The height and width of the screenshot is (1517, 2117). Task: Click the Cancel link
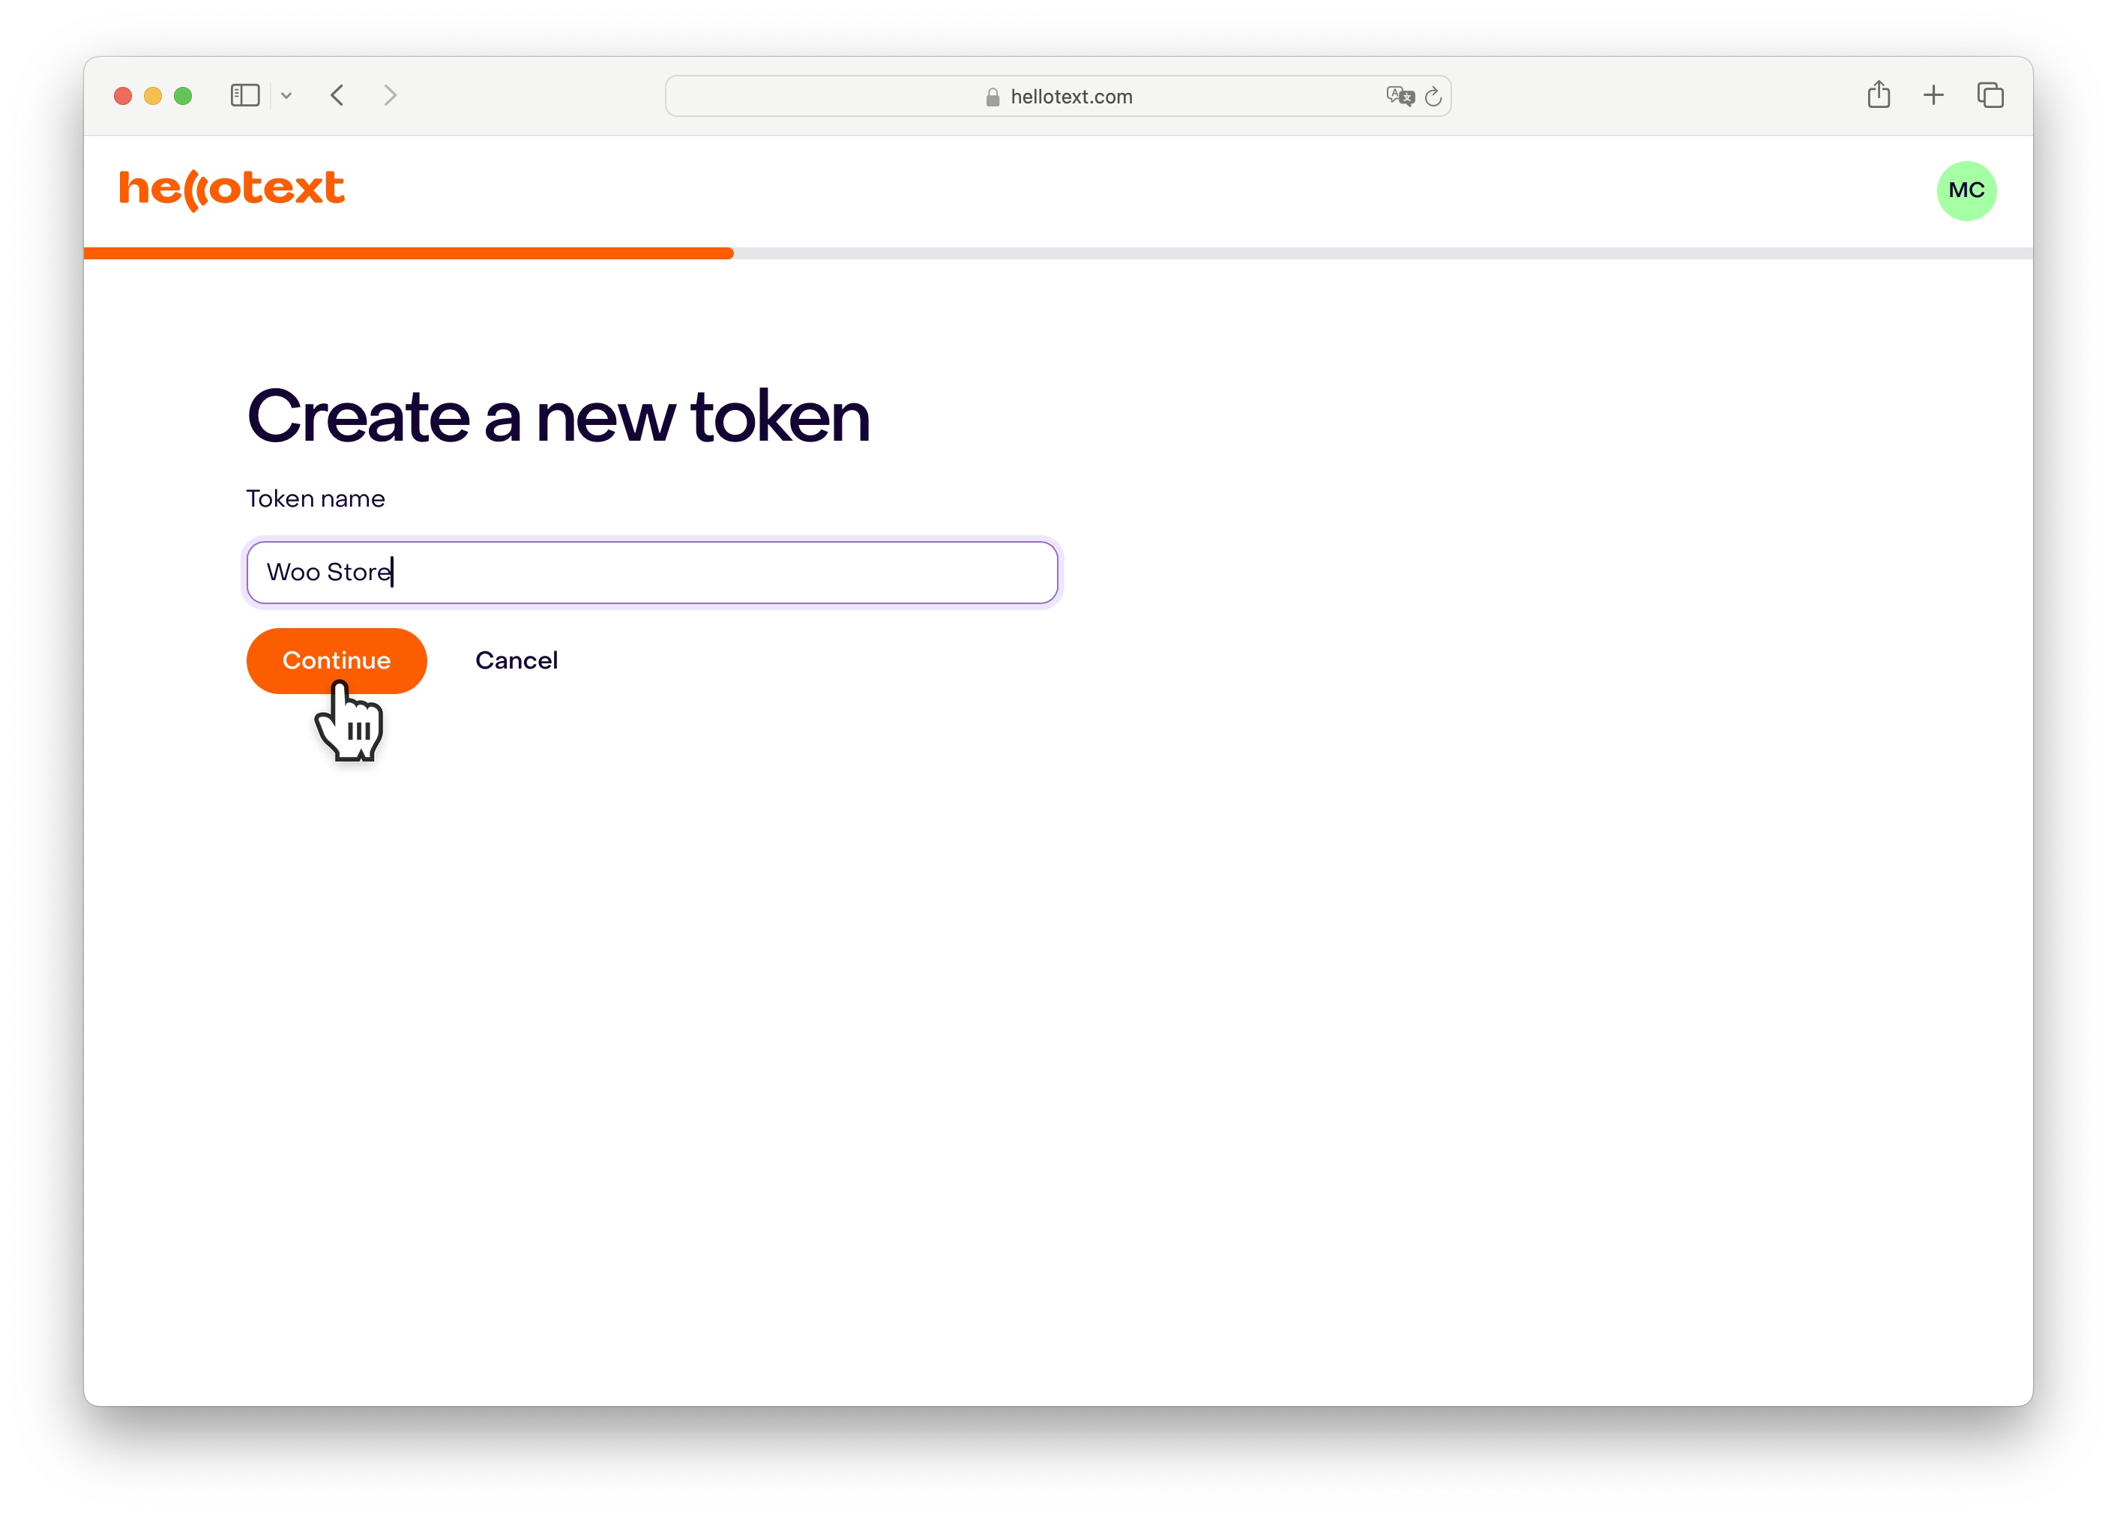517,660
